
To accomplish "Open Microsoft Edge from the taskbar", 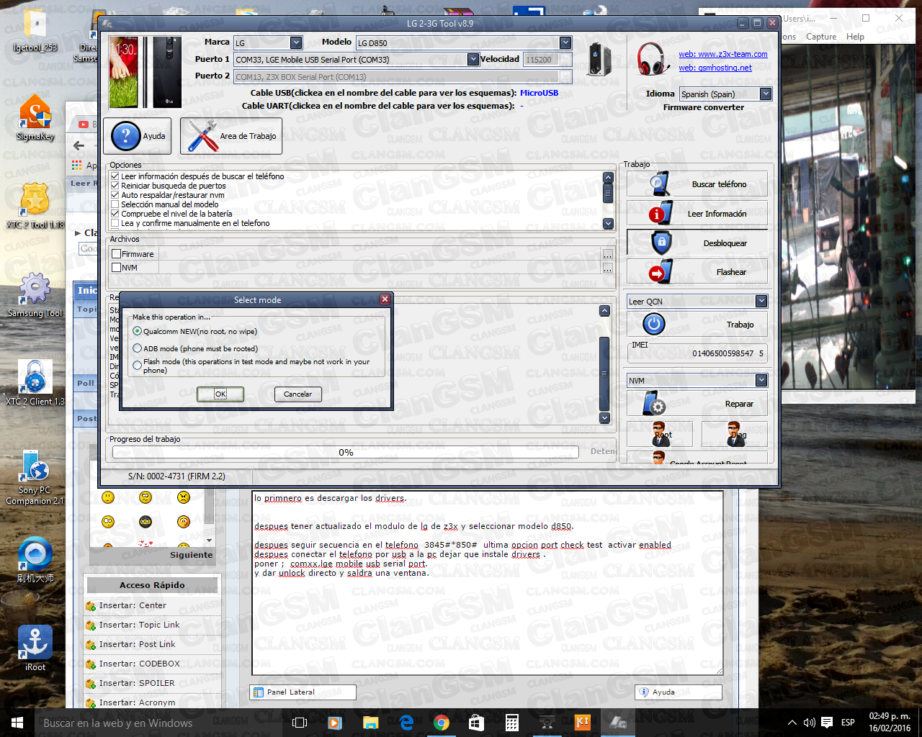I will click(406, 723).
